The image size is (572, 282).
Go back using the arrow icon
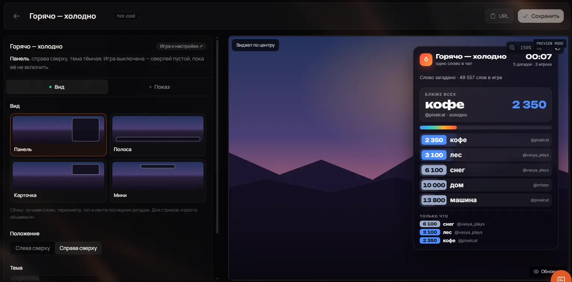16,16
